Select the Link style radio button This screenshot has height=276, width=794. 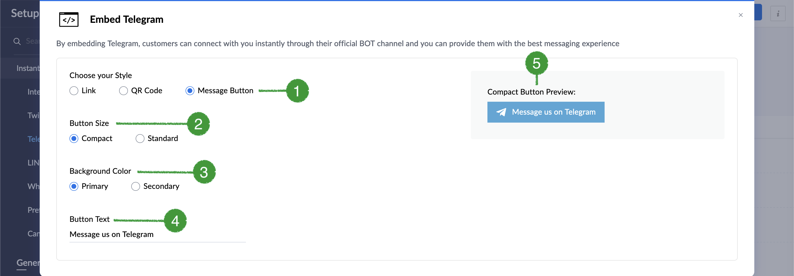point(74,91)
